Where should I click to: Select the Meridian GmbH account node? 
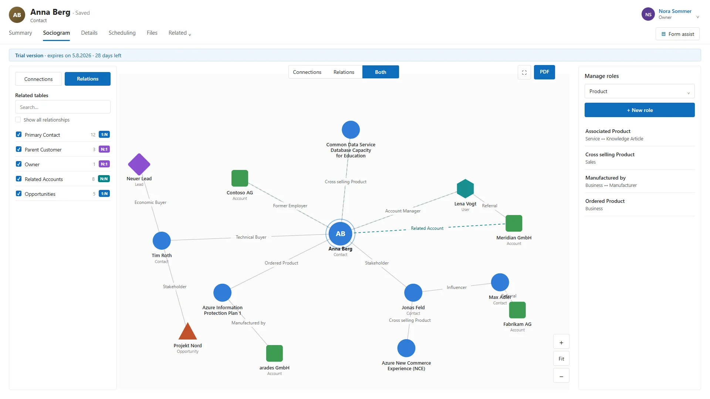point(514,223)
